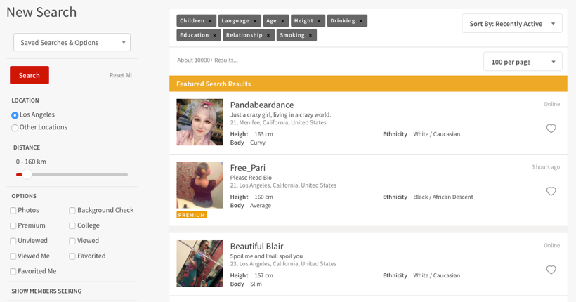Enable the Photos option checkbox
The height and width of the screenshot is (302, 576).
[x=13, y=211]
